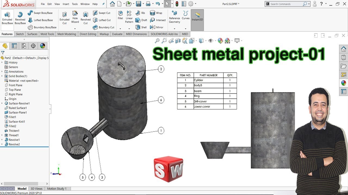Use the Wrap feature
Image resolution: width=348 pixels, height=195 pixels.
156,13
